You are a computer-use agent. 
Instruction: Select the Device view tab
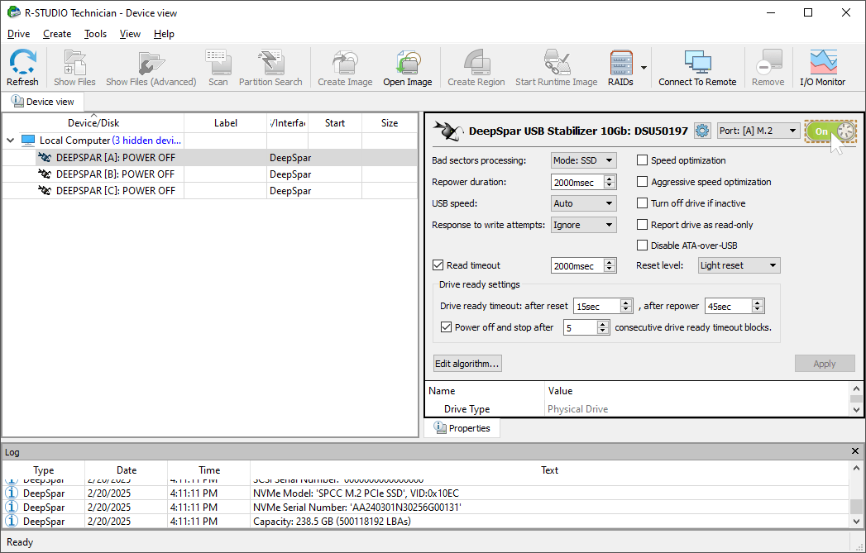pos(42,102)
